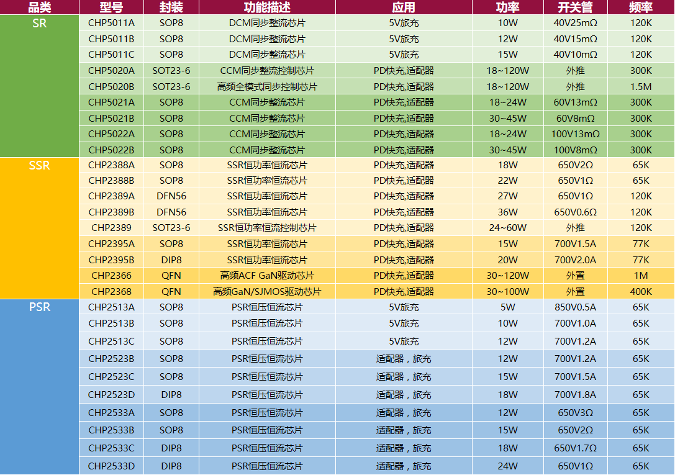Select model cell CHP5021A
The image size is (675, 475).
pos(112,102)
